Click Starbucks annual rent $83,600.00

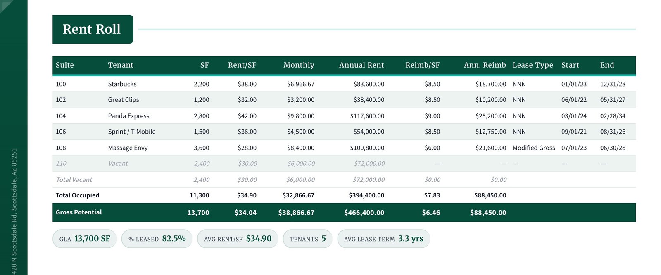[x=369, y=84]
